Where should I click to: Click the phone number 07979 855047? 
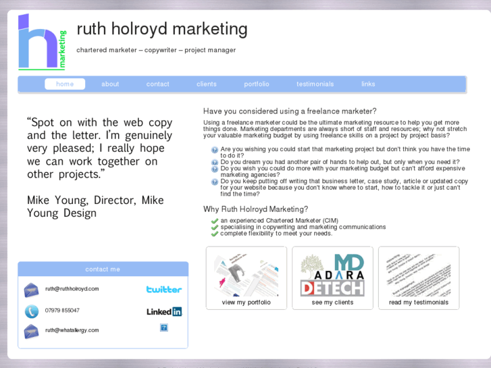tap(62, 311)
